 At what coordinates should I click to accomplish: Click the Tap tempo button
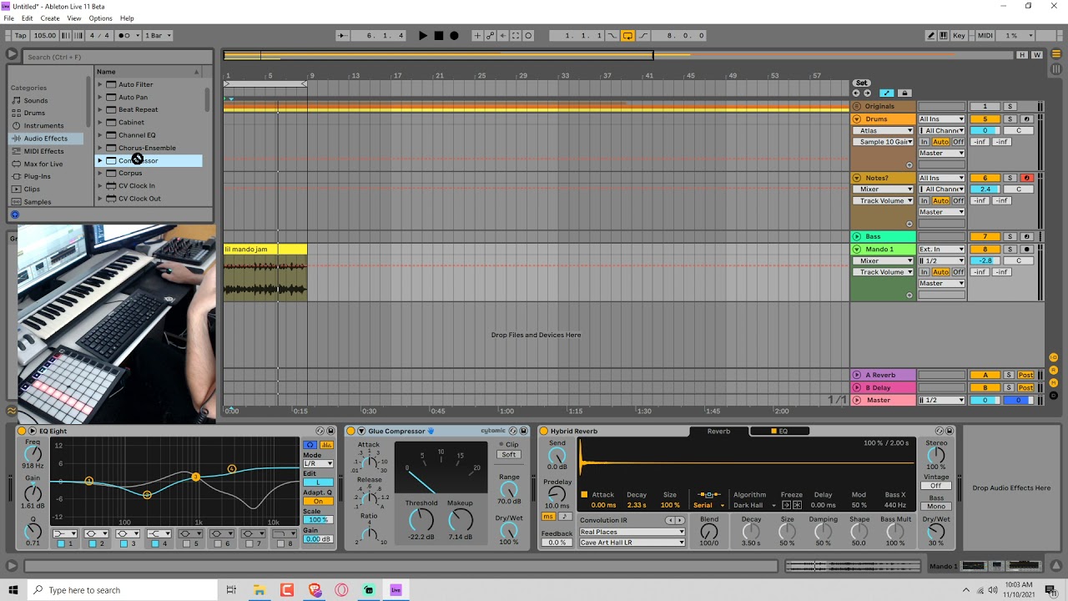[20, 36]
